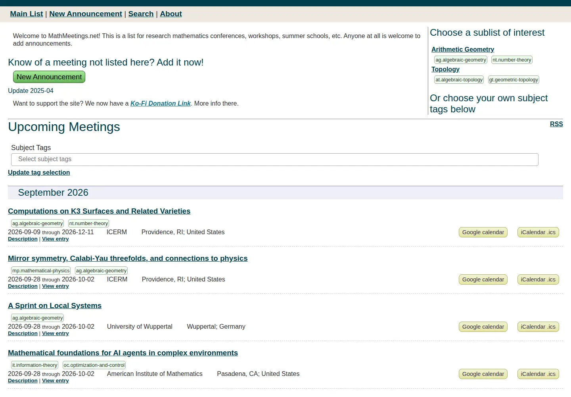This screenshot has height=397, width=571.
Task: Open the Topology sublist
Action: 445,69
